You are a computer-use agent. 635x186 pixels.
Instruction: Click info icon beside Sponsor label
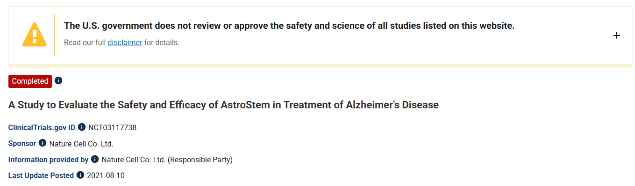43,143
